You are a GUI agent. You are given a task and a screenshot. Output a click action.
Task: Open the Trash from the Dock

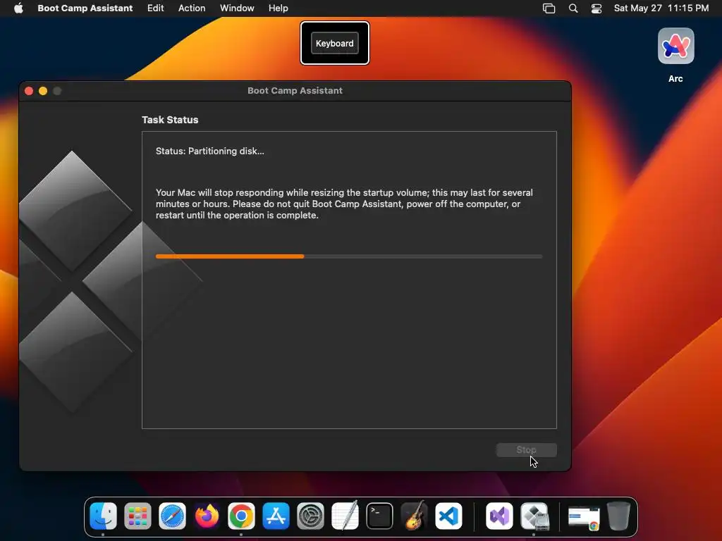618,516
